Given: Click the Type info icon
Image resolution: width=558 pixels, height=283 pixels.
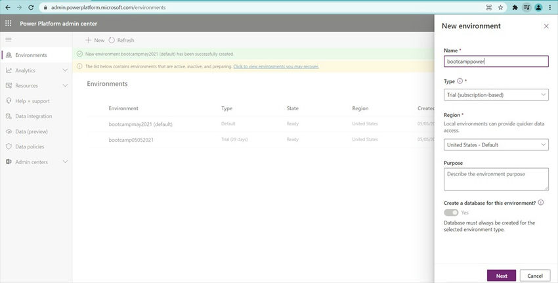Looking at the screenshot, I should coord(460,81).
